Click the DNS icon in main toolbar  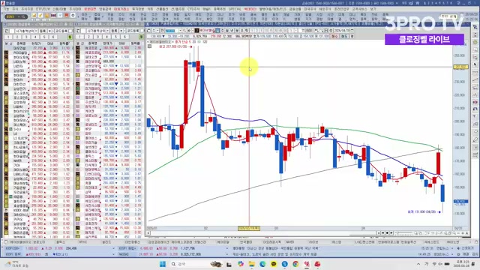53,15
